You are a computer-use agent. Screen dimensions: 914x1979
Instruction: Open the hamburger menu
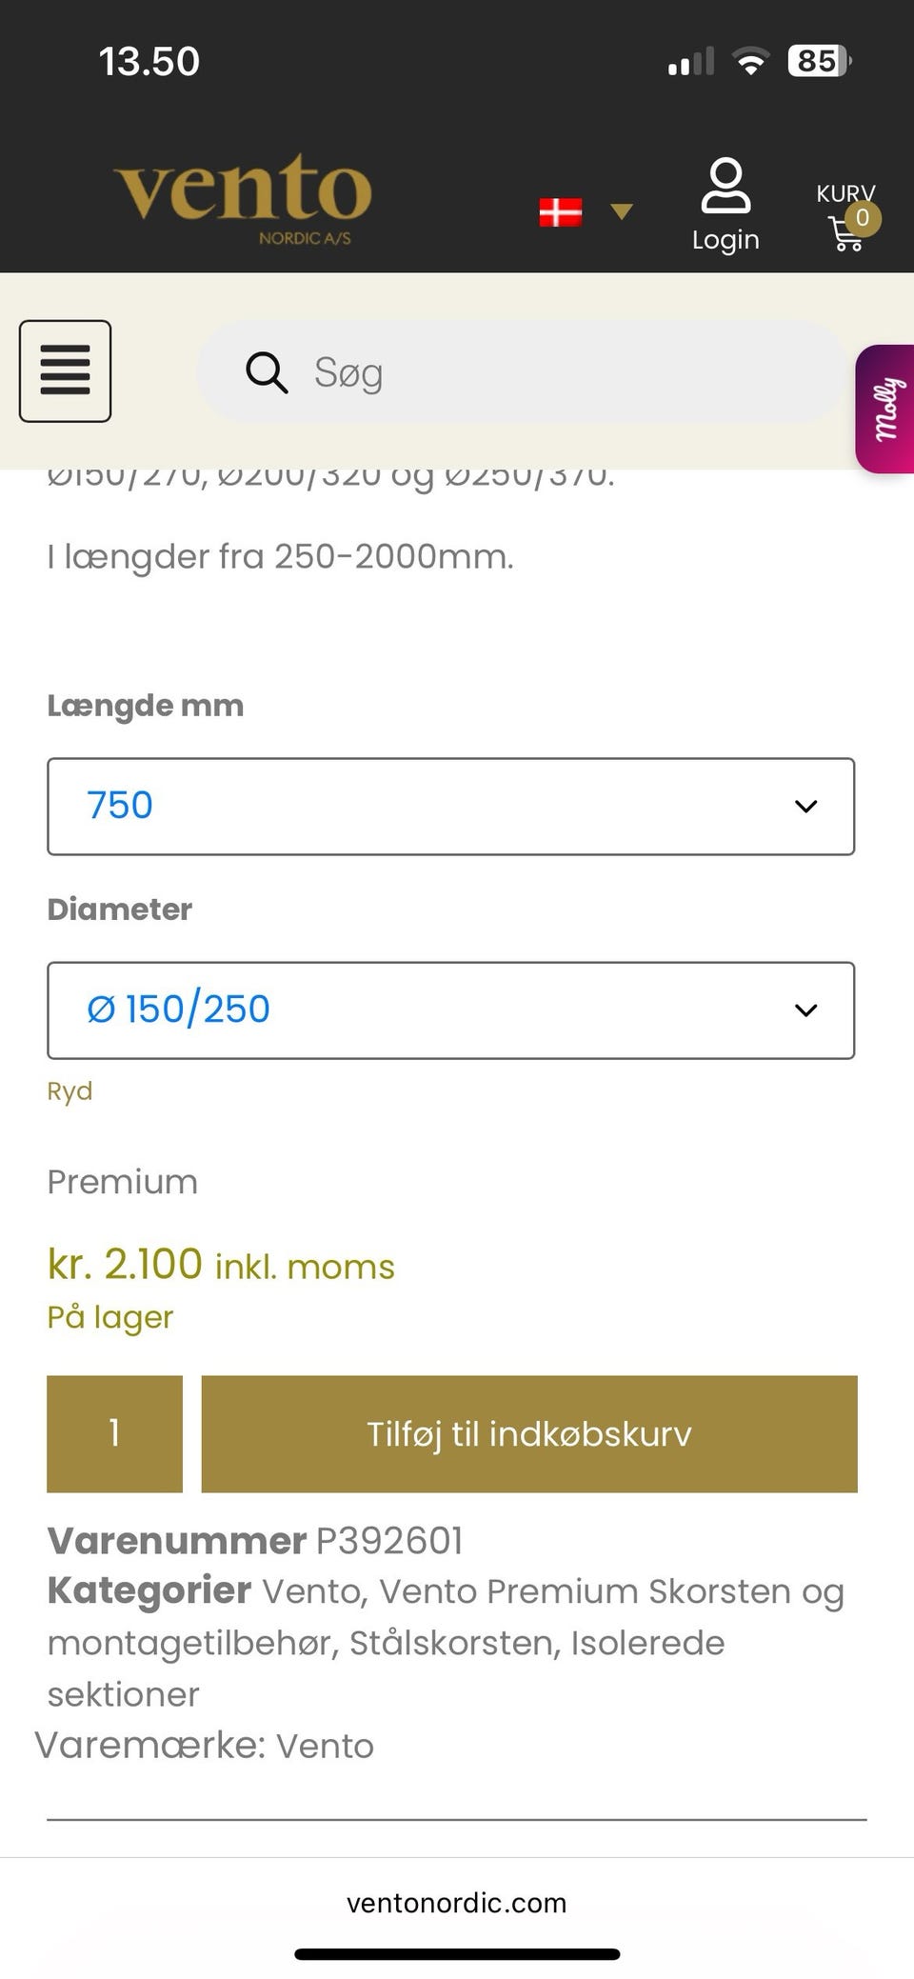pyautogui.click(x=65, y=371)
